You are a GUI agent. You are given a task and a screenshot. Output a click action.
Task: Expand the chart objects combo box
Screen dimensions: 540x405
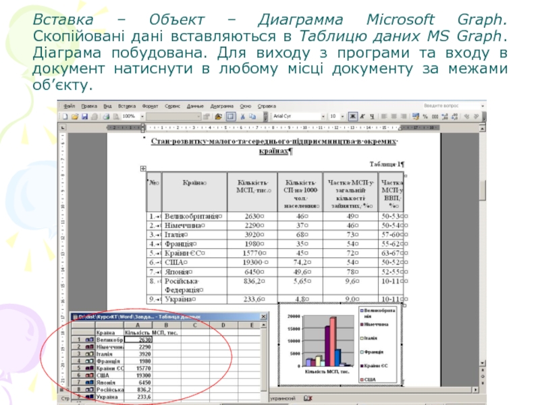click(198, 117)
